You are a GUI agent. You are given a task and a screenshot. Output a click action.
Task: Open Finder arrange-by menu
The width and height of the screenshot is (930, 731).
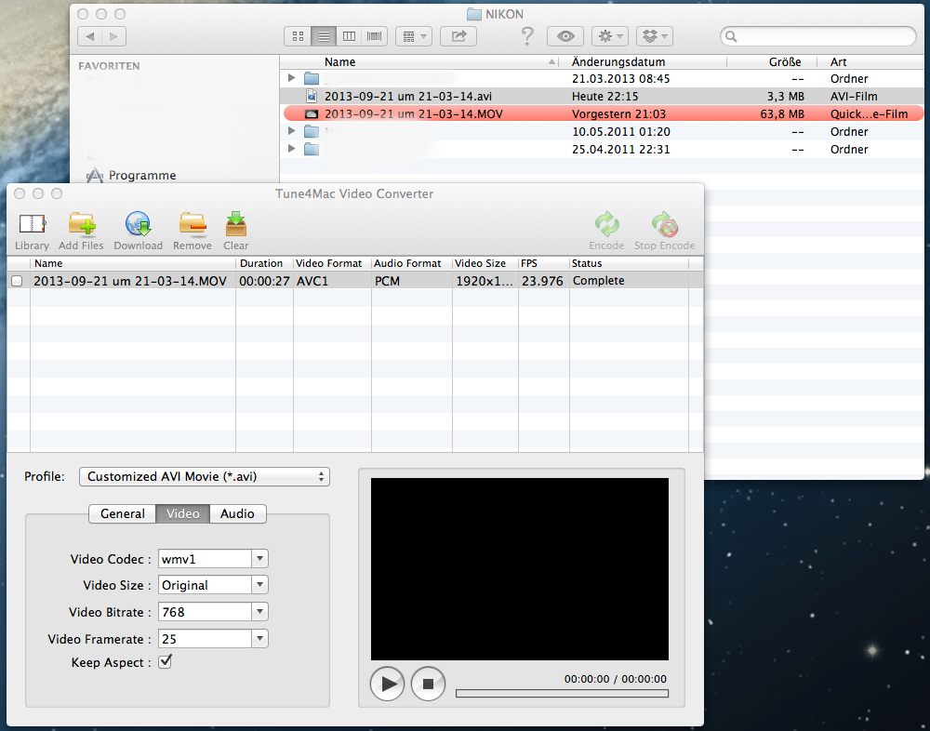pyautogui.click(x=414, y=36)
